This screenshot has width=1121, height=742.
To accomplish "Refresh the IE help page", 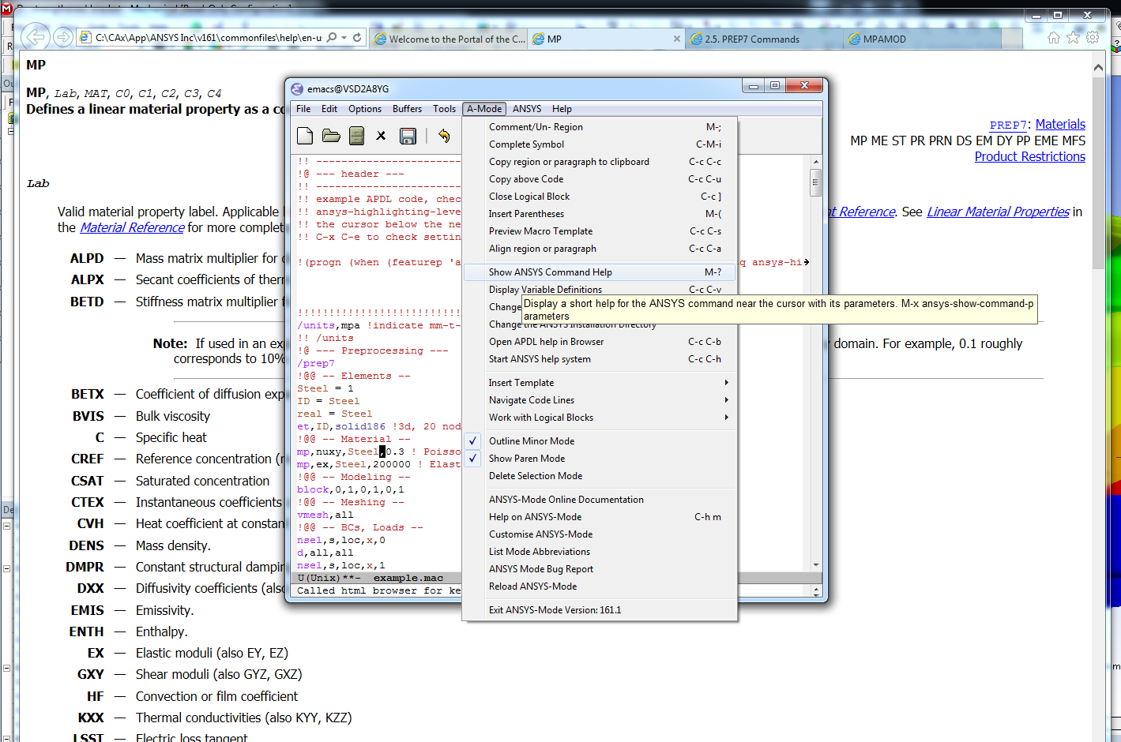I will tap(357, 37).
